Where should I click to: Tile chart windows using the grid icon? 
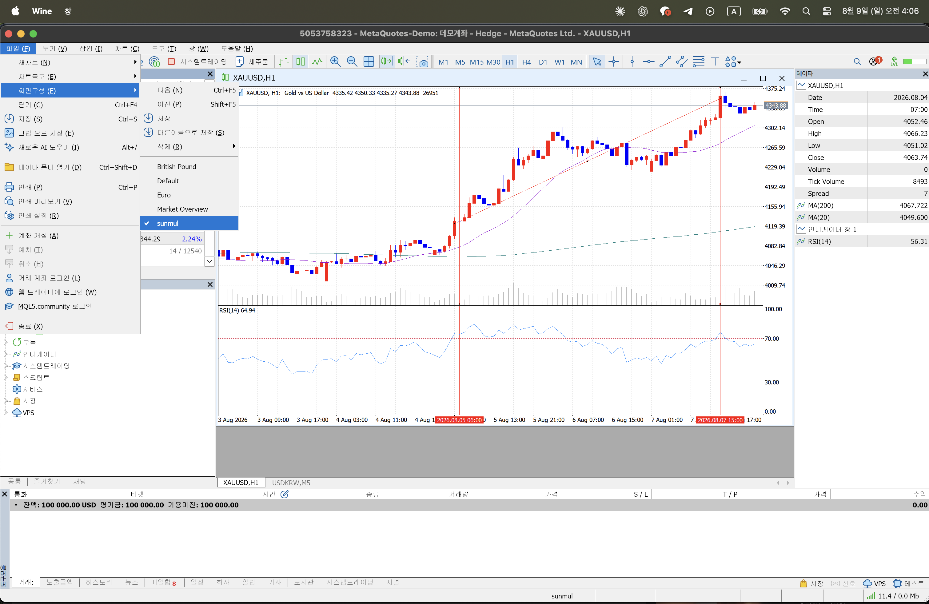369,62
